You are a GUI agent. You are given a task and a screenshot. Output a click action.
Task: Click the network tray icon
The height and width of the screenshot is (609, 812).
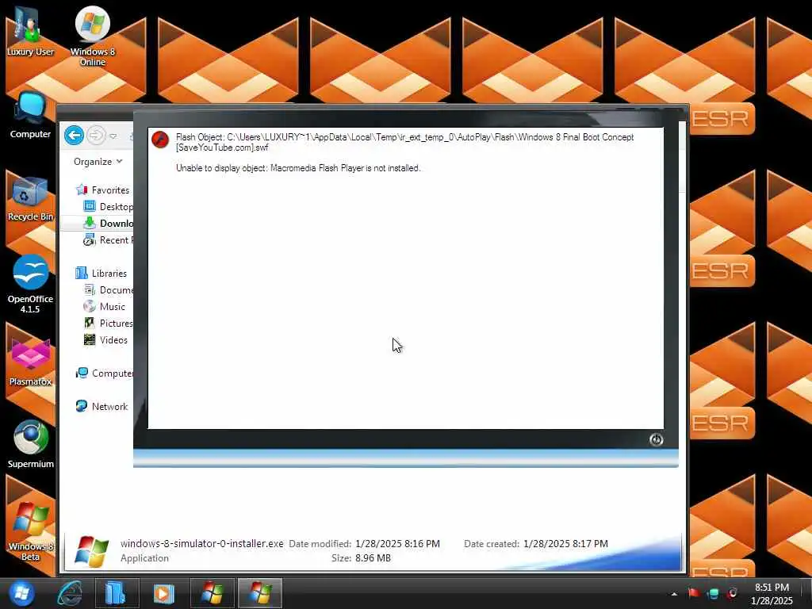click(713, 593)
